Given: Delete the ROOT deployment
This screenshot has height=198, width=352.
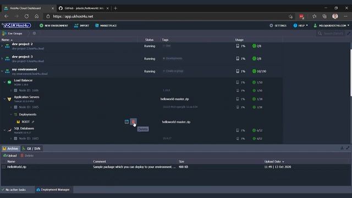Looking at the screenshot, I should tap(133, 122).
